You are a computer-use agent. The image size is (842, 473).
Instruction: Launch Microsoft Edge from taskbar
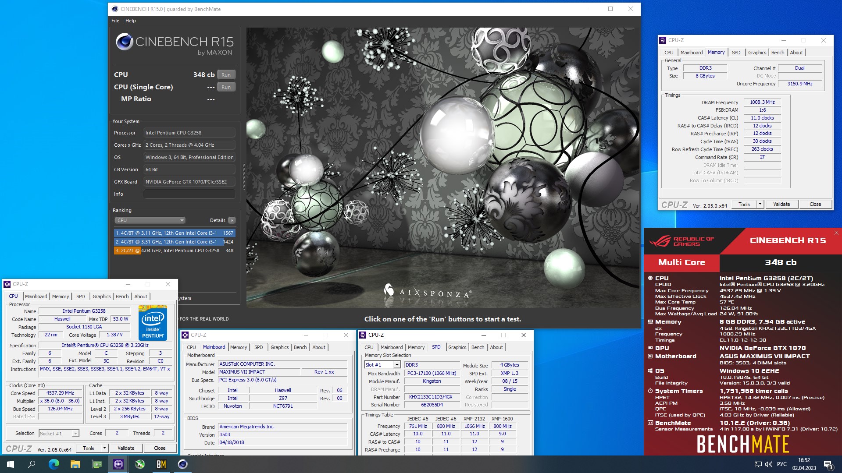tap(54, 464)
